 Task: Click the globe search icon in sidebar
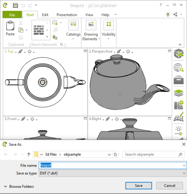tap(179, 67)
